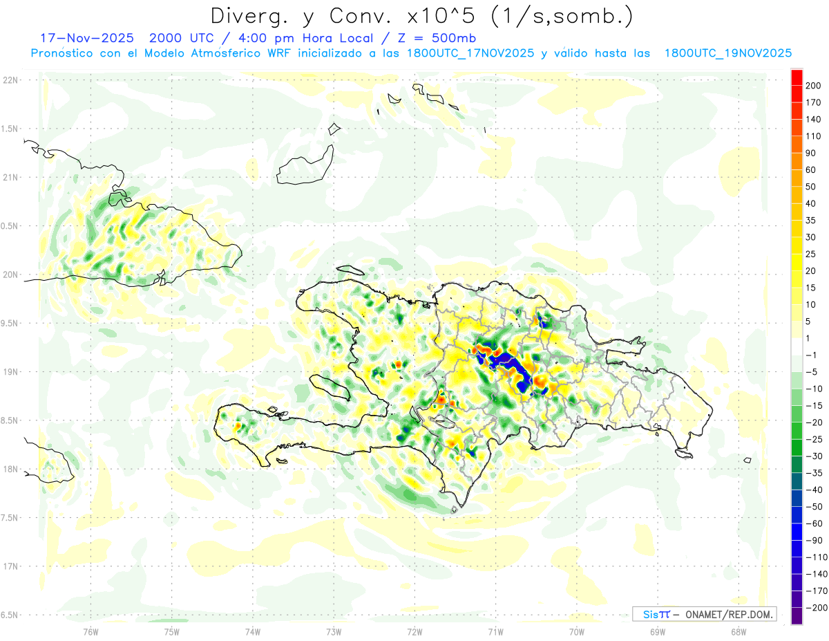Click the '70W' longitude label
The image size is (829, 641).
[x=576, y=631]
